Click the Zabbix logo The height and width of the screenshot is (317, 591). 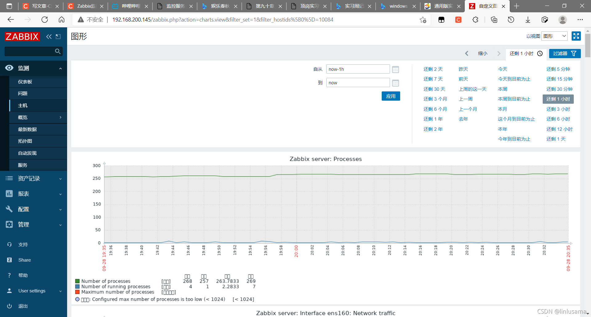[x=22, y=37]
